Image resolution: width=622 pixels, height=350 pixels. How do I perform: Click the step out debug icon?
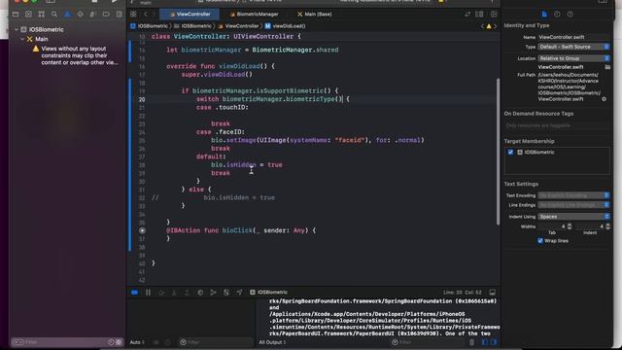click(187, 293)
